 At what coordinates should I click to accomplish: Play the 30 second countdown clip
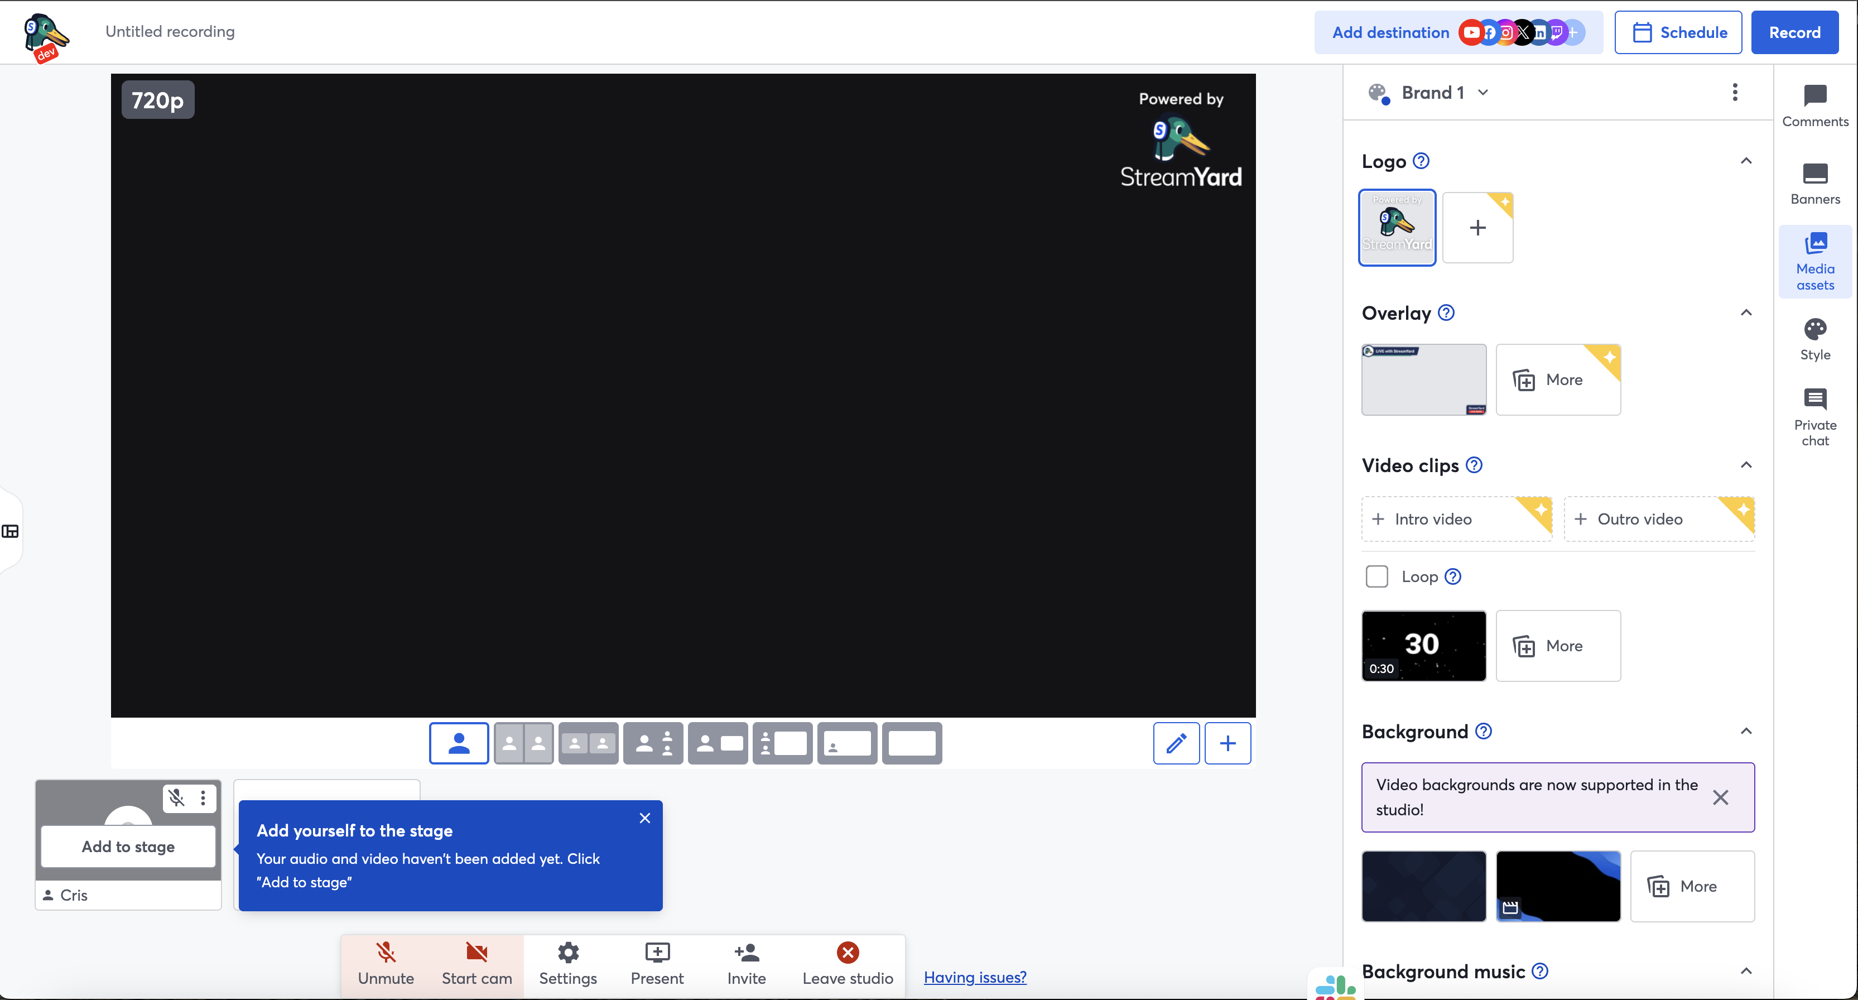point(1424,646)
